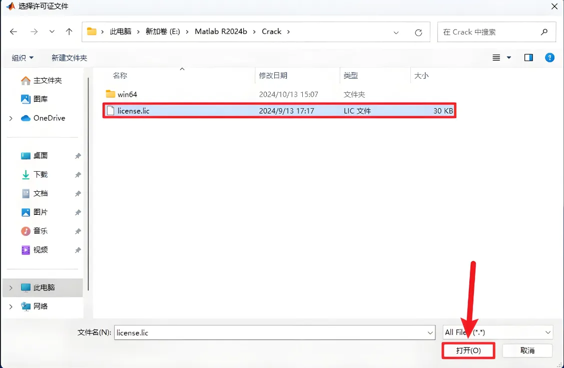Click 取消 button
Screen dimensions: 564x368
527,350
